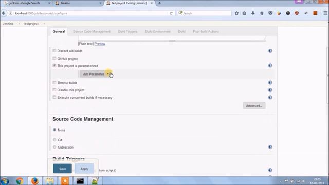Expand the Add Parameter dropdown
Image resolution: width=329 pixels, height=185 pixels.
96,74
